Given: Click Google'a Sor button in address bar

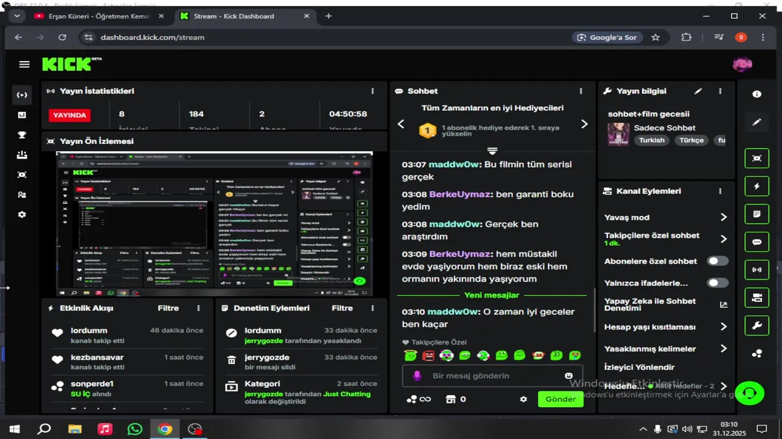Looking at the screenshot, I should coord(607,37).
